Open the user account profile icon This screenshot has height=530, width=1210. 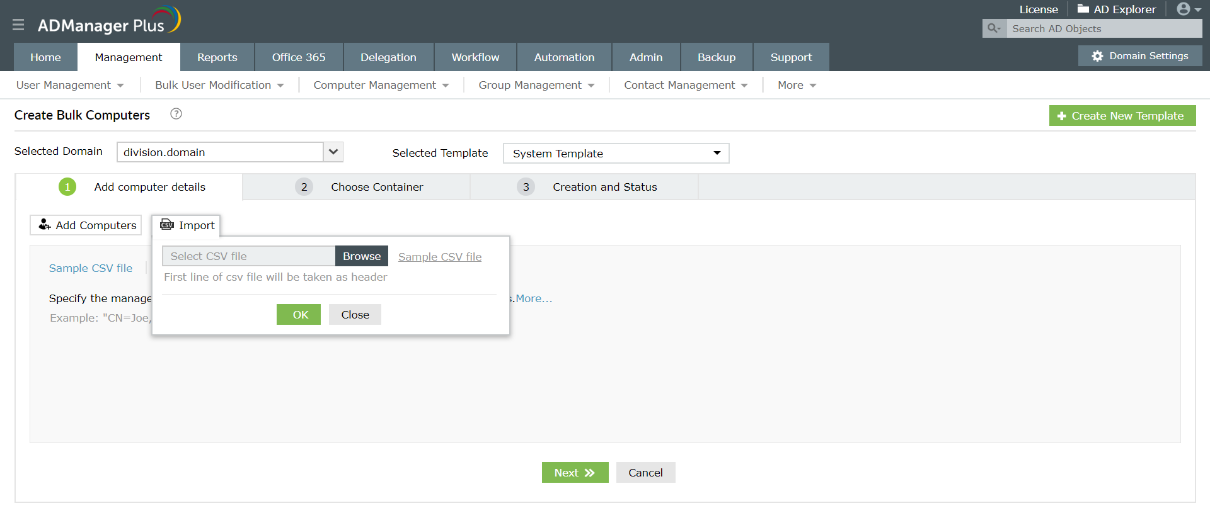click(1184, 9)
